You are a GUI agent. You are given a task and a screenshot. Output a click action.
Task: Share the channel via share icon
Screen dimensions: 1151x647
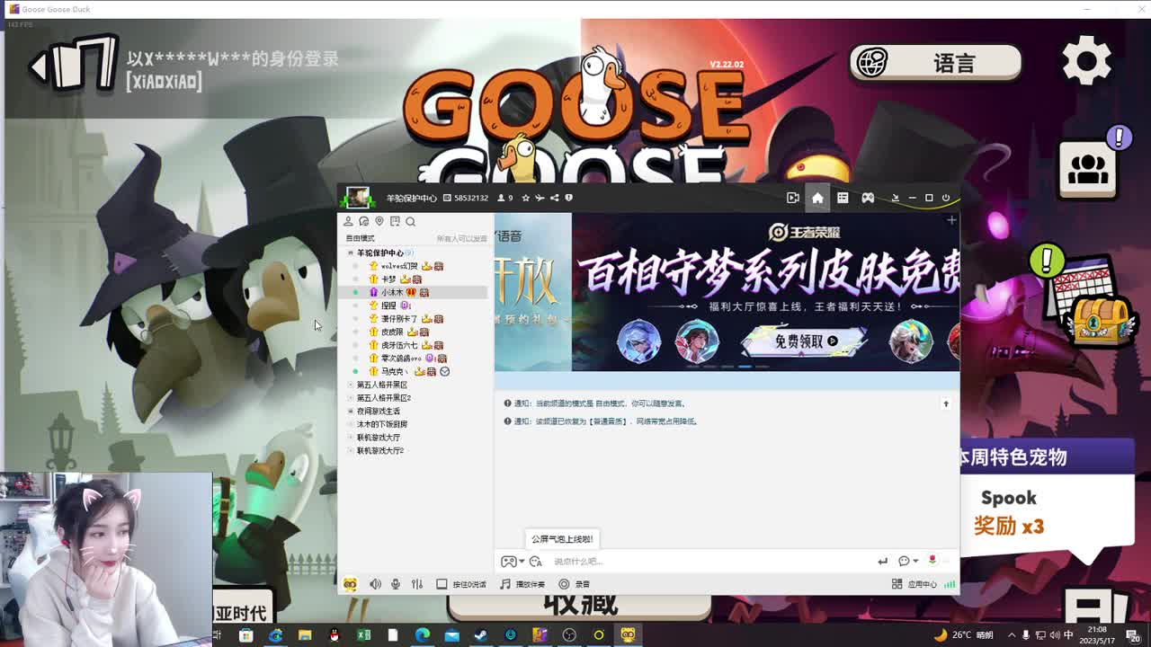click(x=554, y=198)
